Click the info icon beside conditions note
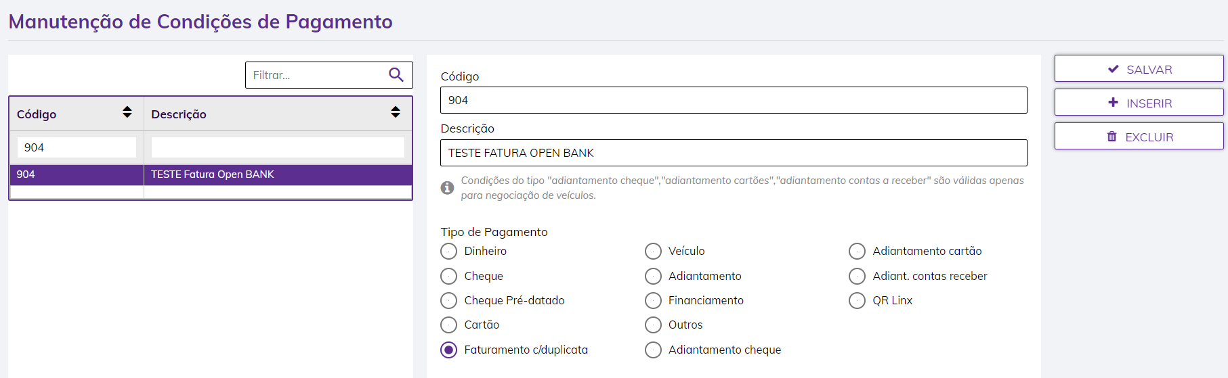1228x378 pixels. (447, 188)
